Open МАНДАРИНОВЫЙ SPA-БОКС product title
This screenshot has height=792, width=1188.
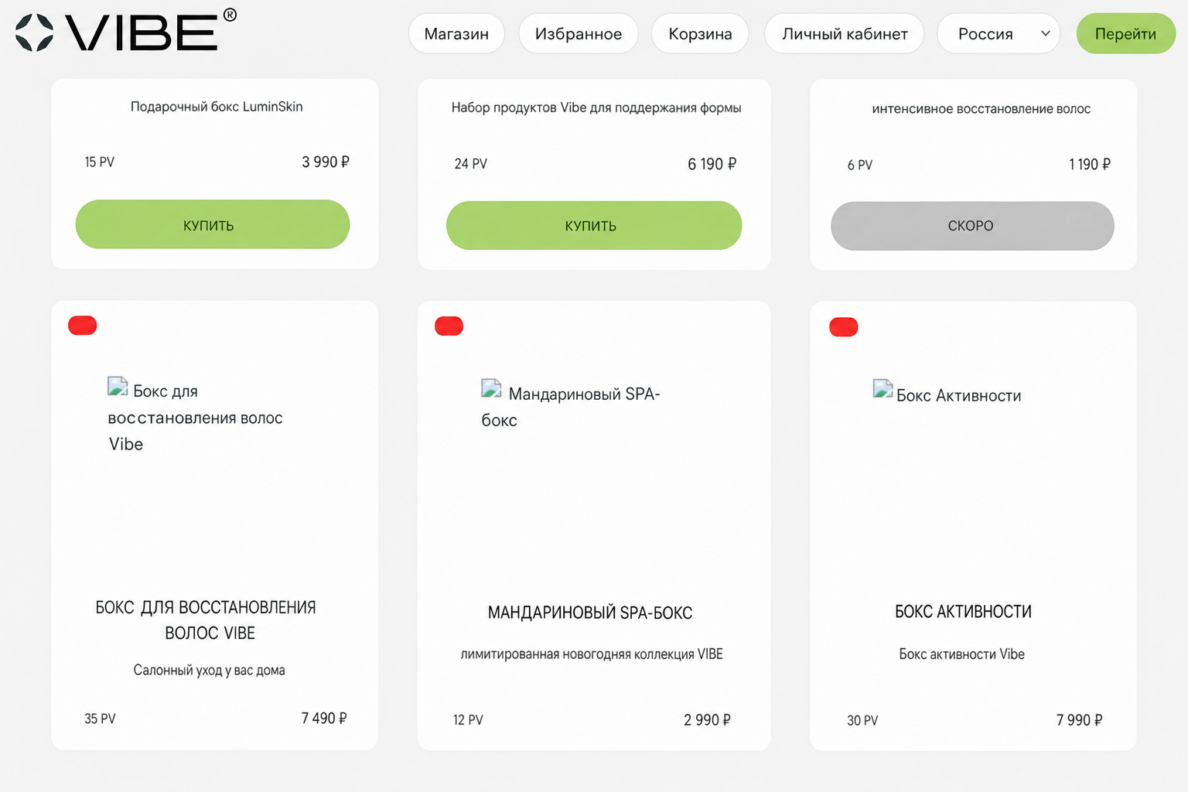[590, 613]
